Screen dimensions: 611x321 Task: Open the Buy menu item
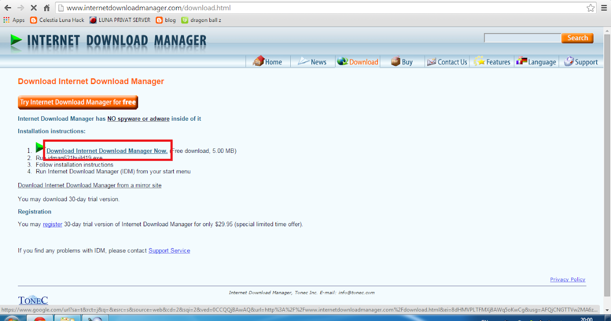pyautogui.click(x=402, y=62)
